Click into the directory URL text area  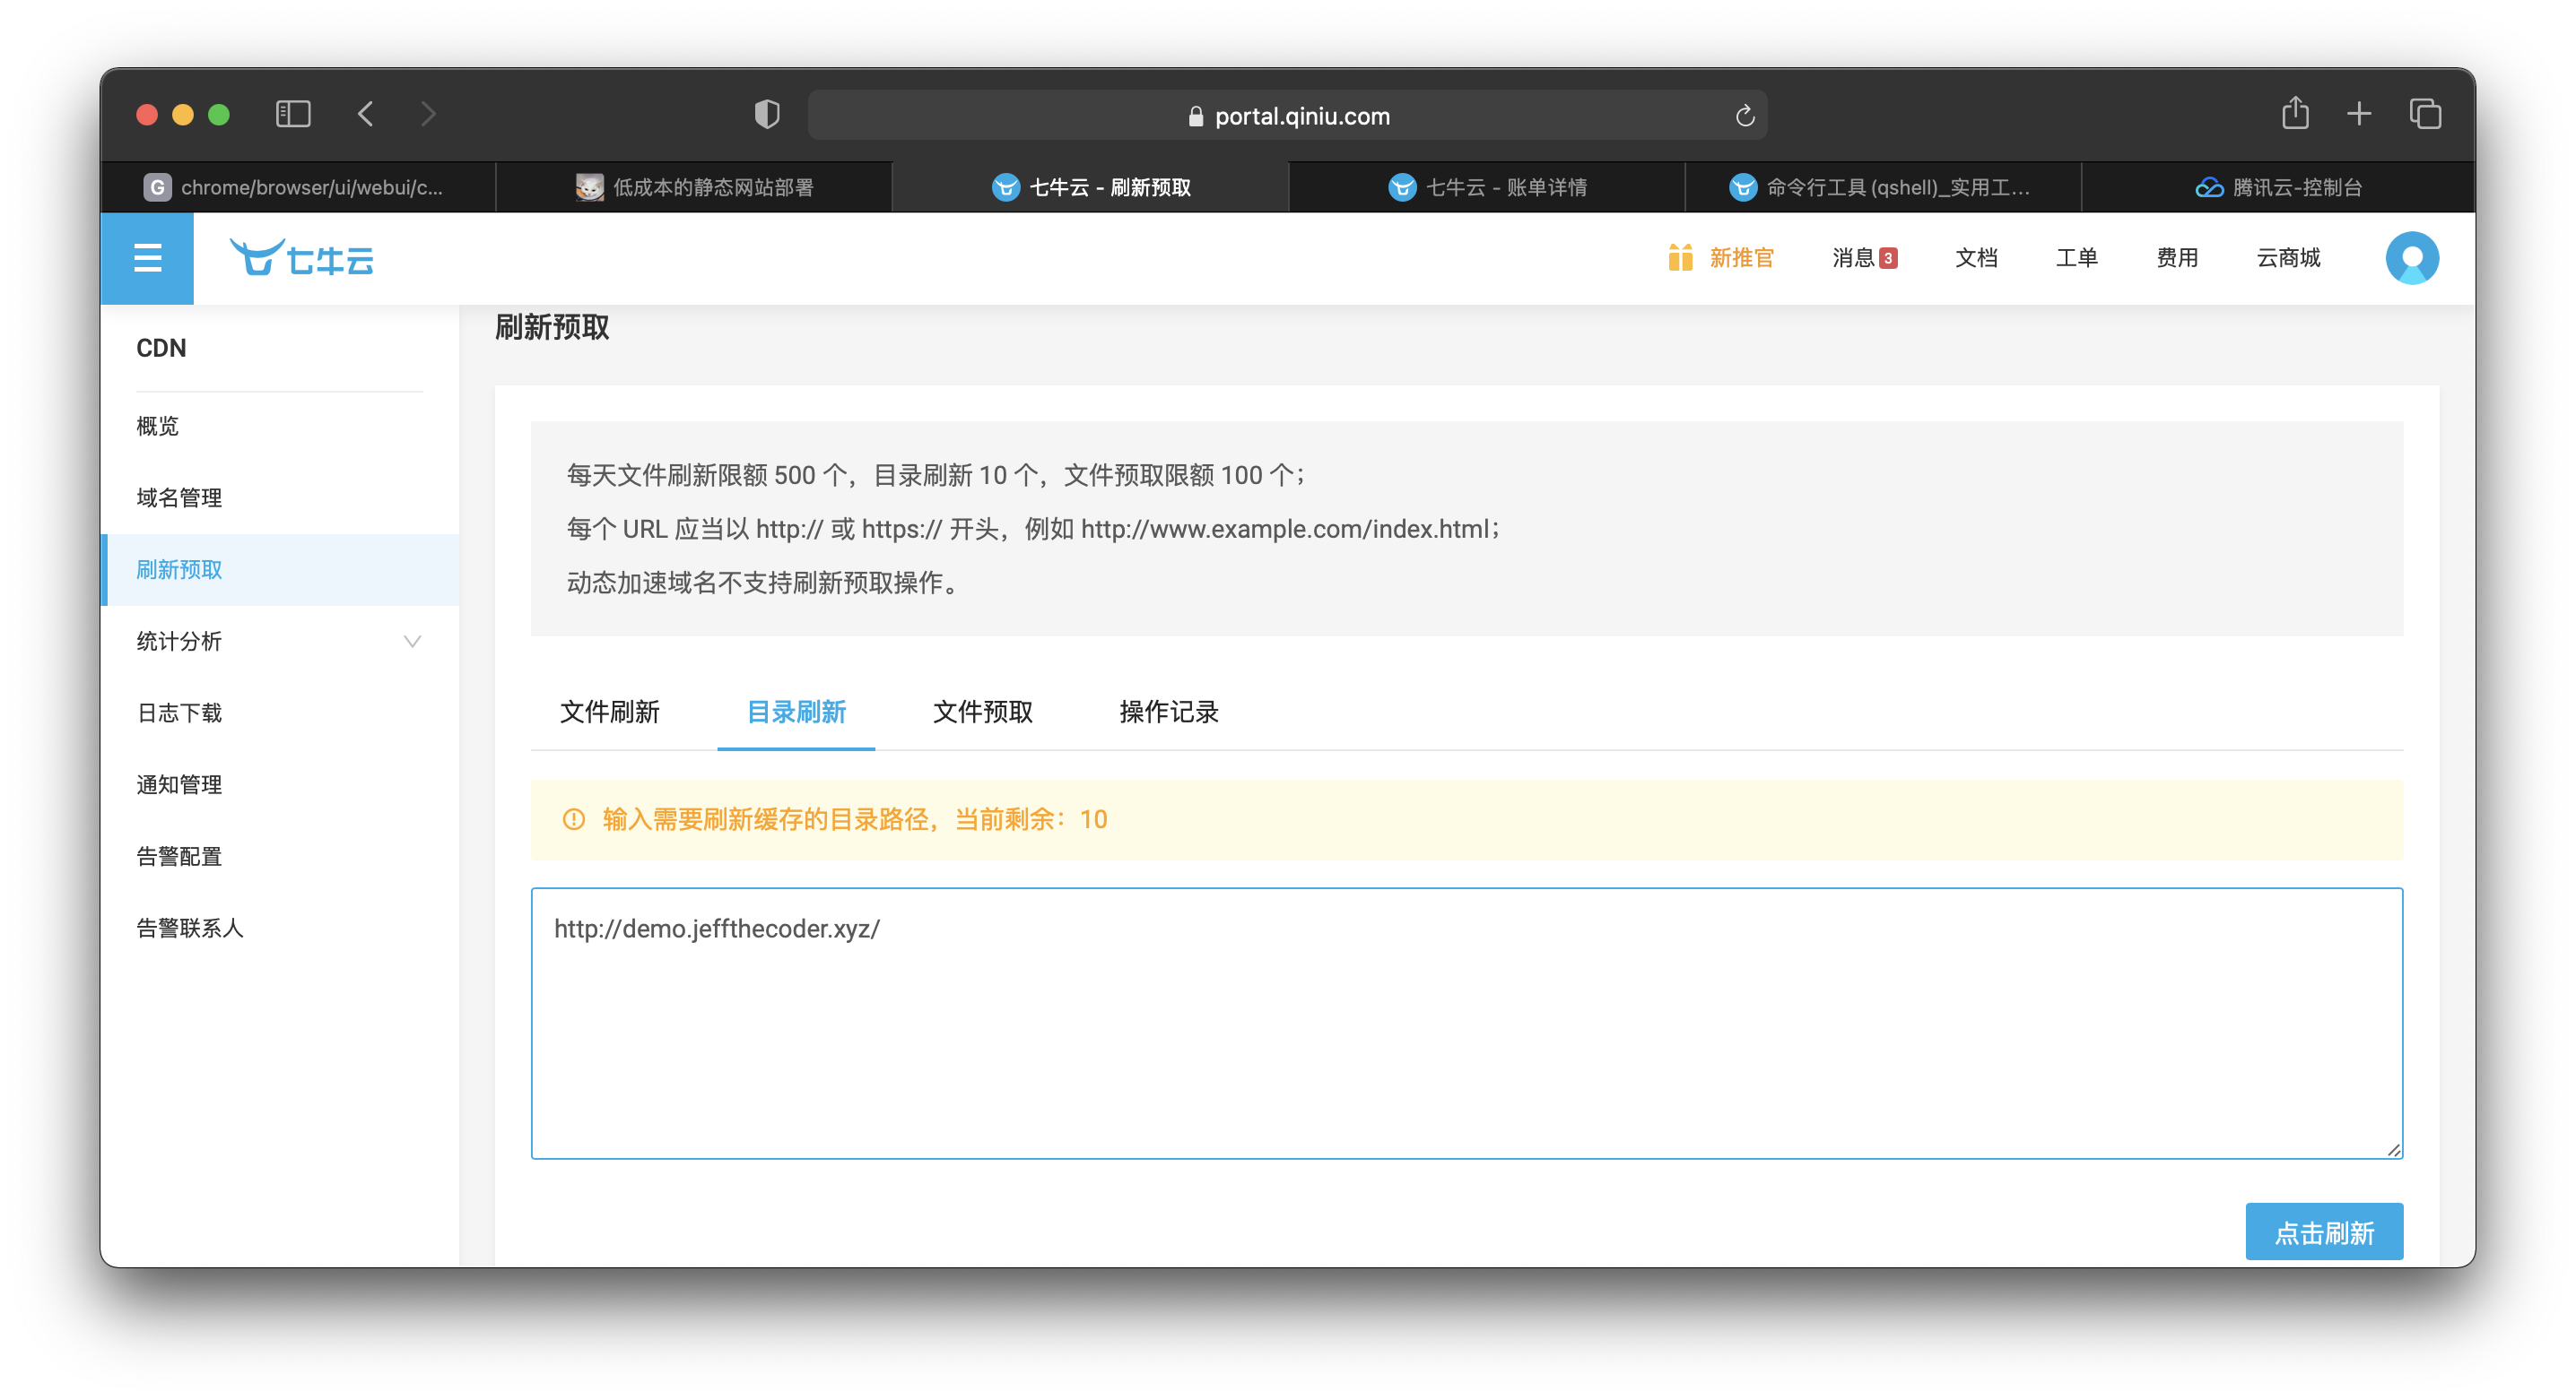pyautogui.click(x=1466, y=1024)
